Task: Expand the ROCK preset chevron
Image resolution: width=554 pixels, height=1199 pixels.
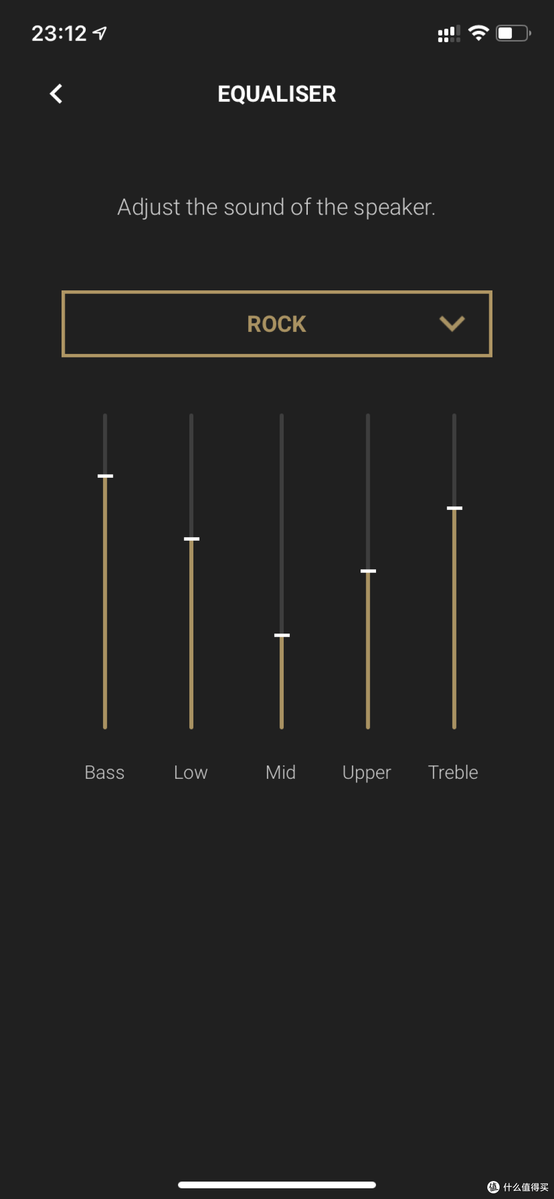Action: tap(452, 323)
